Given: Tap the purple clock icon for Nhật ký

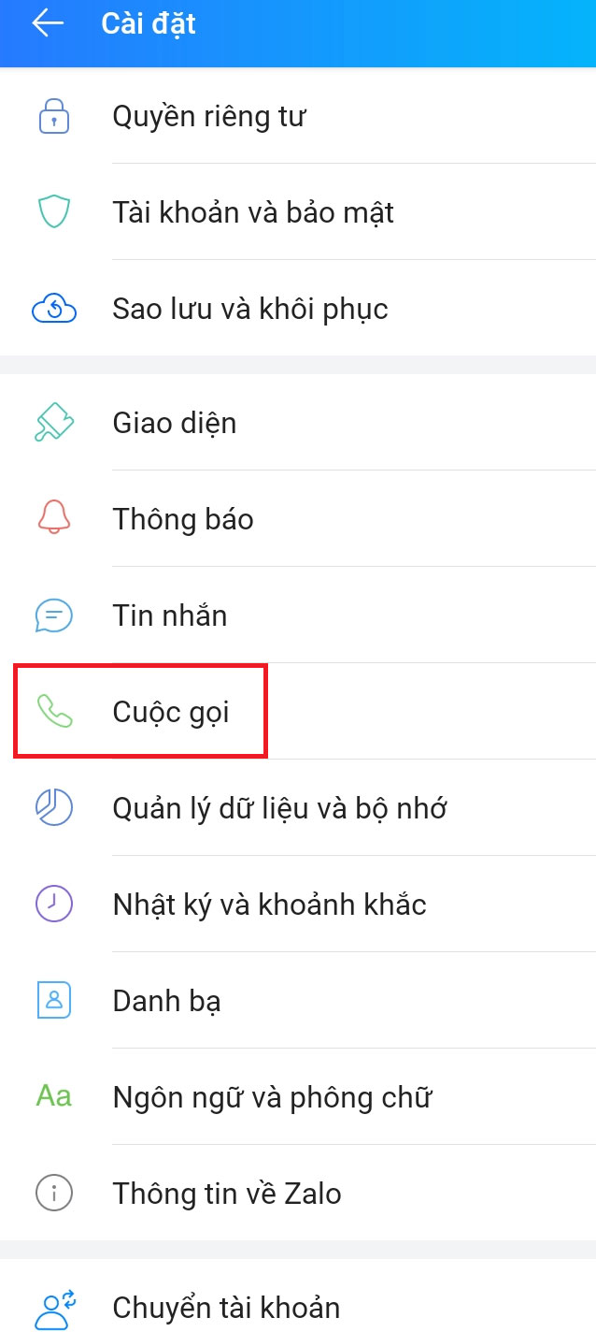Looking at the screenshot, I should (x=53, y=904).
